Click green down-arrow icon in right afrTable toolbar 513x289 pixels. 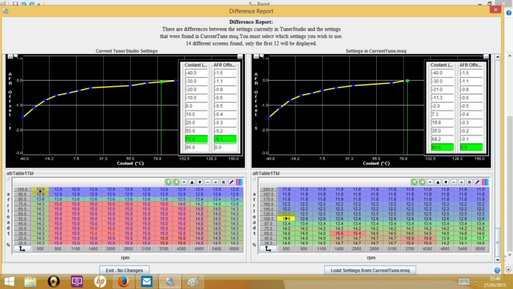coord(422,182)
